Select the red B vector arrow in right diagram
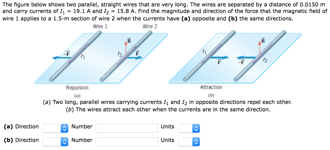 (260, 47)
